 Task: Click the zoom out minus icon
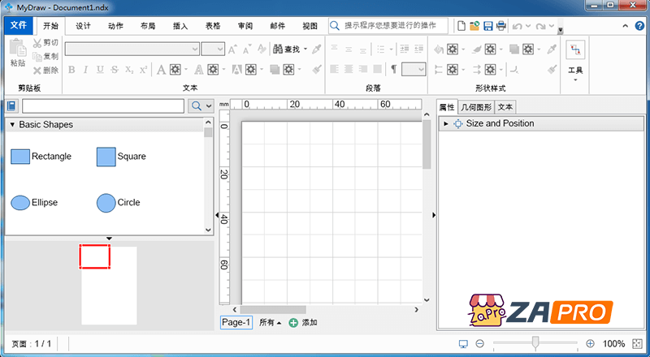click(x=480, y=344)
